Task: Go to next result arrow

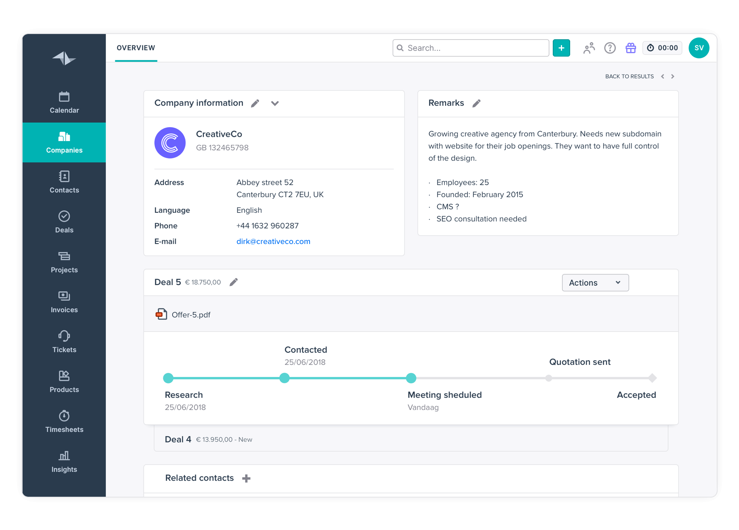Action: [672, 77]
